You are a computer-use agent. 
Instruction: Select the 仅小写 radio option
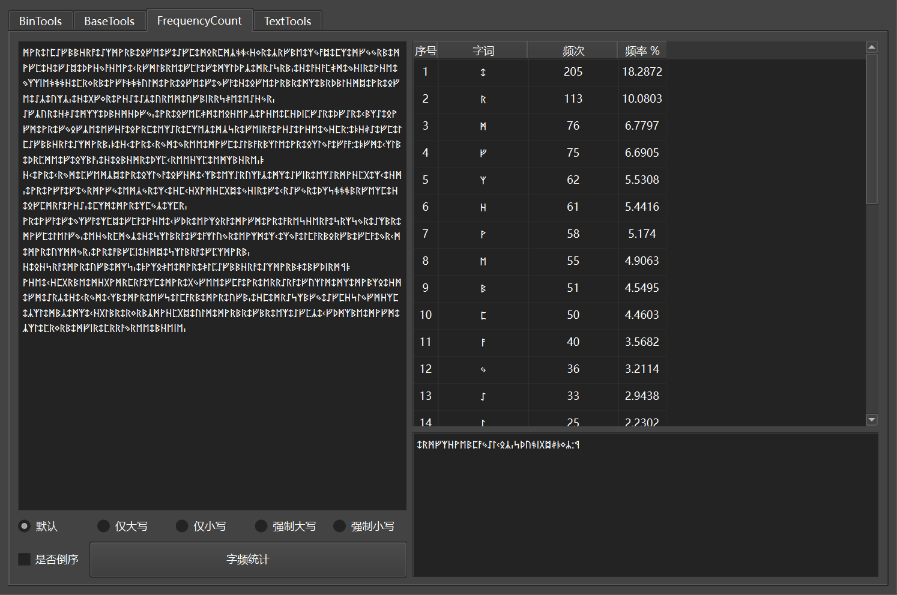pos(182,526)
